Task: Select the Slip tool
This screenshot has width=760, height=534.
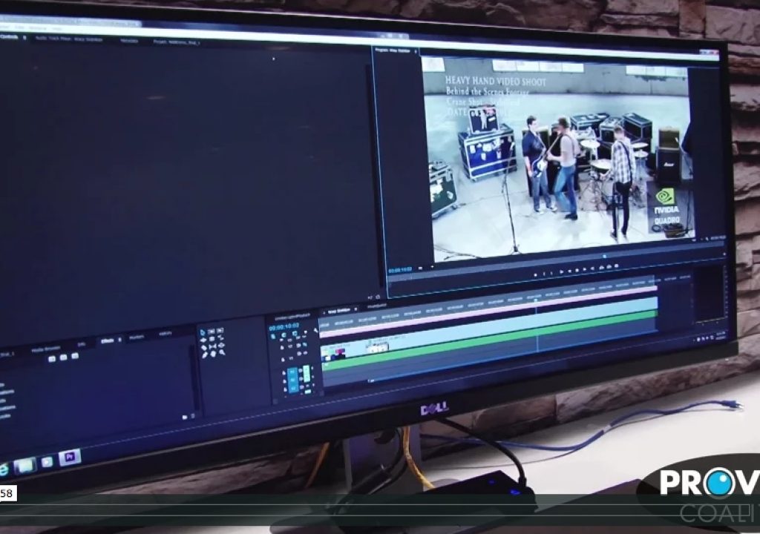Action: coord(213,346)
